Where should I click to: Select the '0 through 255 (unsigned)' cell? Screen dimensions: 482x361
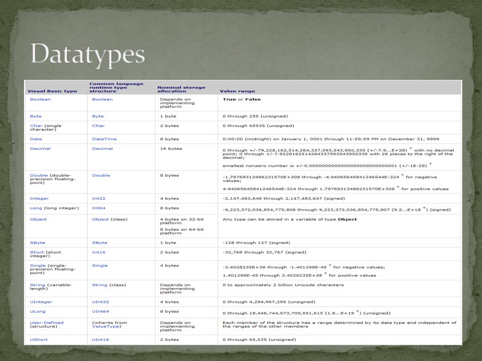(255, 117)
